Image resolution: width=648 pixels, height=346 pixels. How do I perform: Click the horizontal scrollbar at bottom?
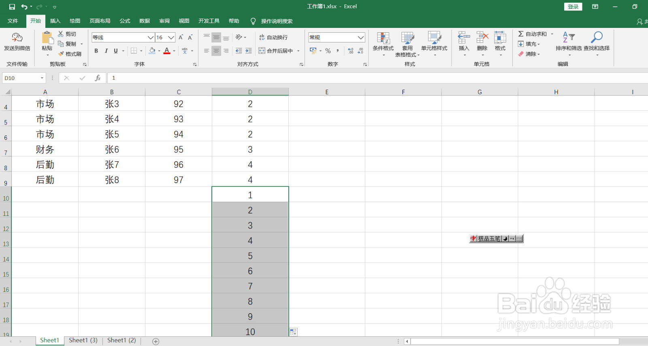click(514, 342)
